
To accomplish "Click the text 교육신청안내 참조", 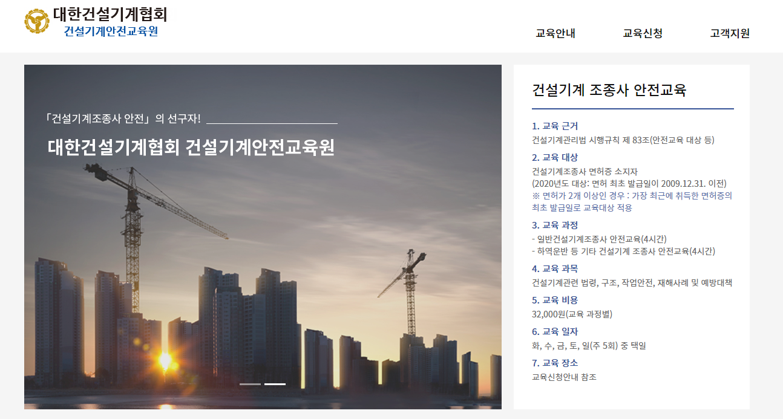I will (x=564, y=377).
